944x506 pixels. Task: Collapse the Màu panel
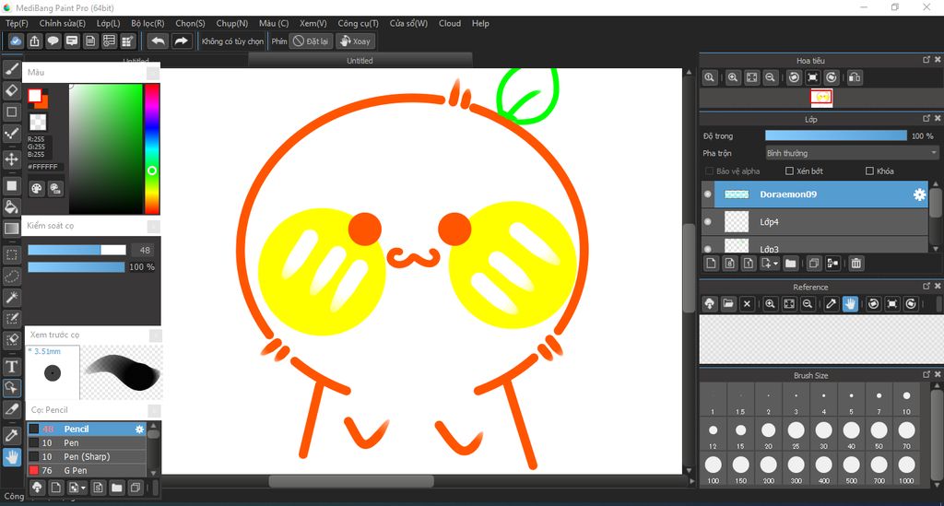click(153, 73)
